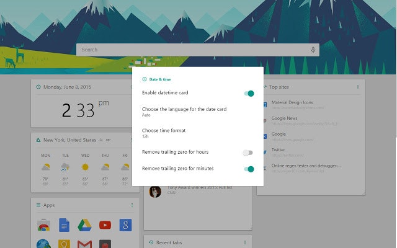
Task: Click the Monday, June 8, 2015 date
Action: pyautogui.click(x=67, y=87)
